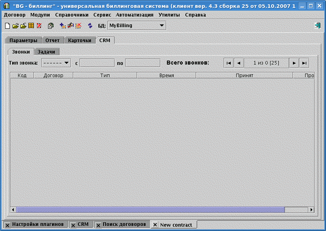Image resolution: width=326 pixels, height=231 pixels.
Task: Expand the Тип звонка dropdown
Action: (x=56, y=63)
